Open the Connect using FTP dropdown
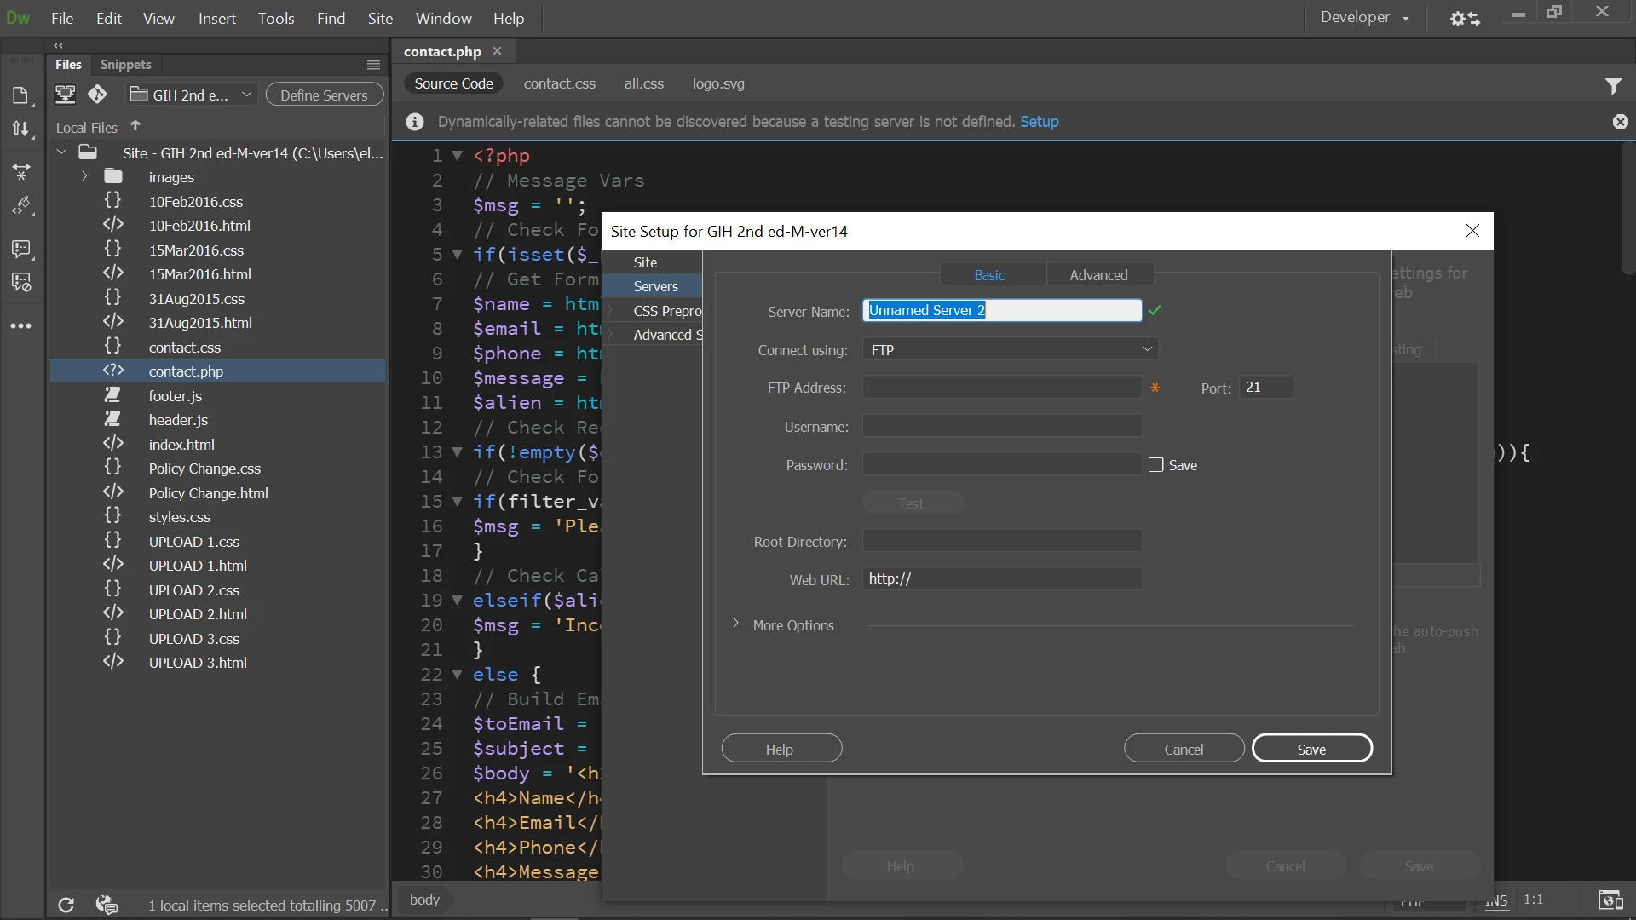The width and height of the screenshot is (1636, 920). coord(1010,350)
